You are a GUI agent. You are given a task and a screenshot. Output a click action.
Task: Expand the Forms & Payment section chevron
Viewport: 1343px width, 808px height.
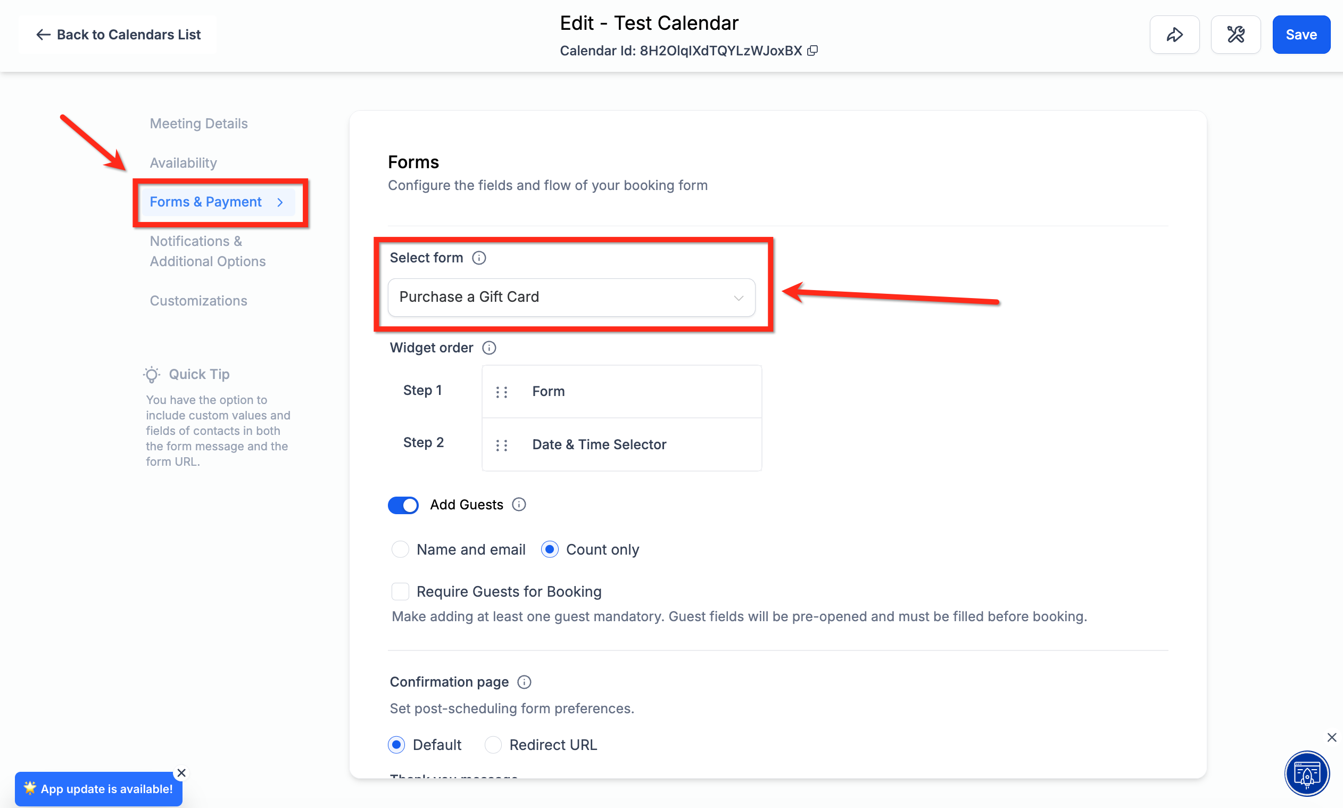280,202
